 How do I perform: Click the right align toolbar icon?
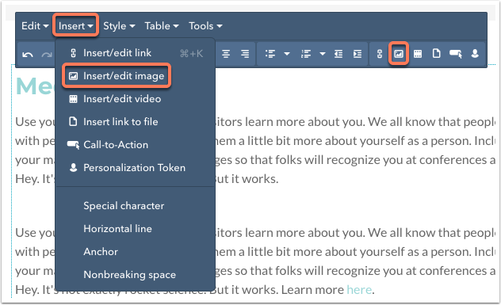pyautogui.click(x=245, y=54)
